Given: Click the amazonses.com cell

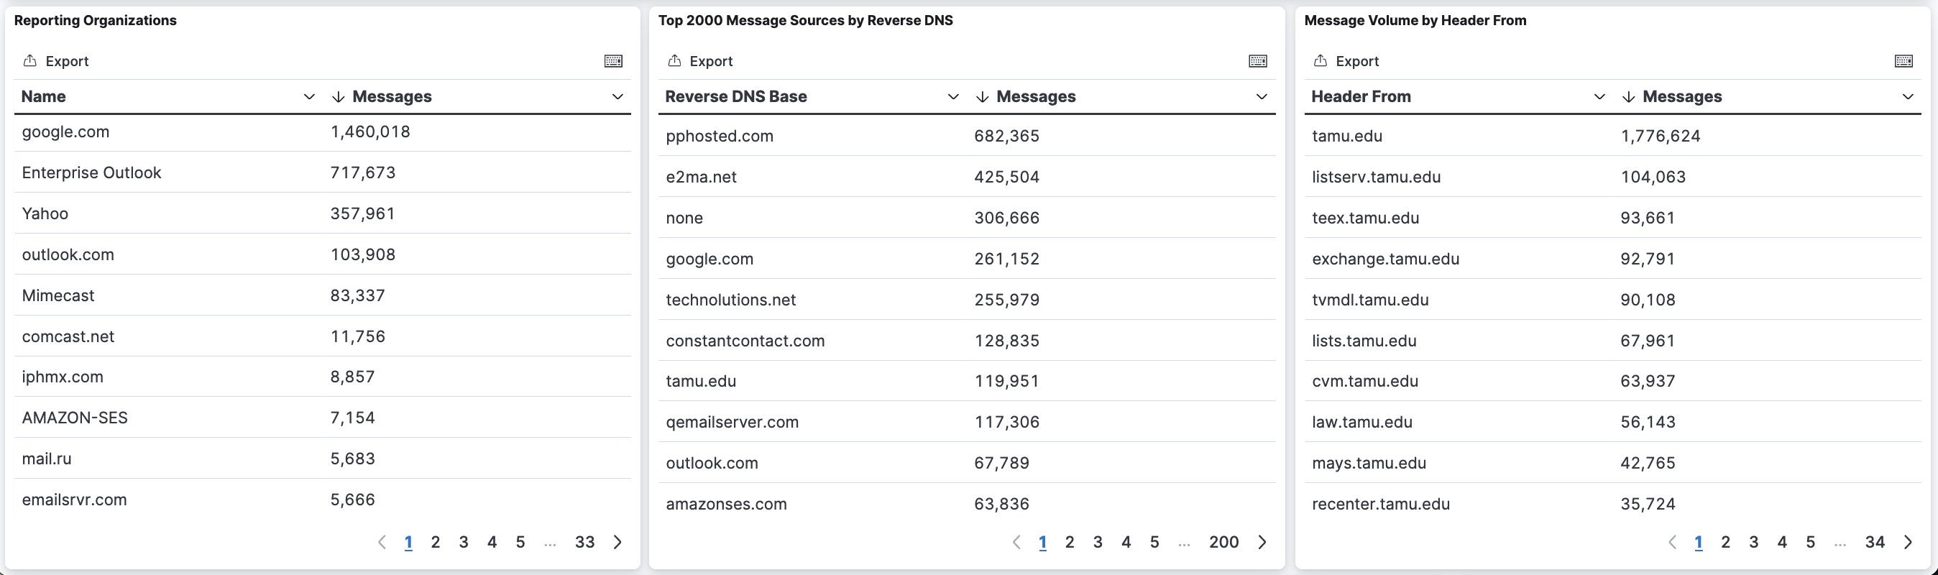Looking at the screenshot, I should click(726, 505).
